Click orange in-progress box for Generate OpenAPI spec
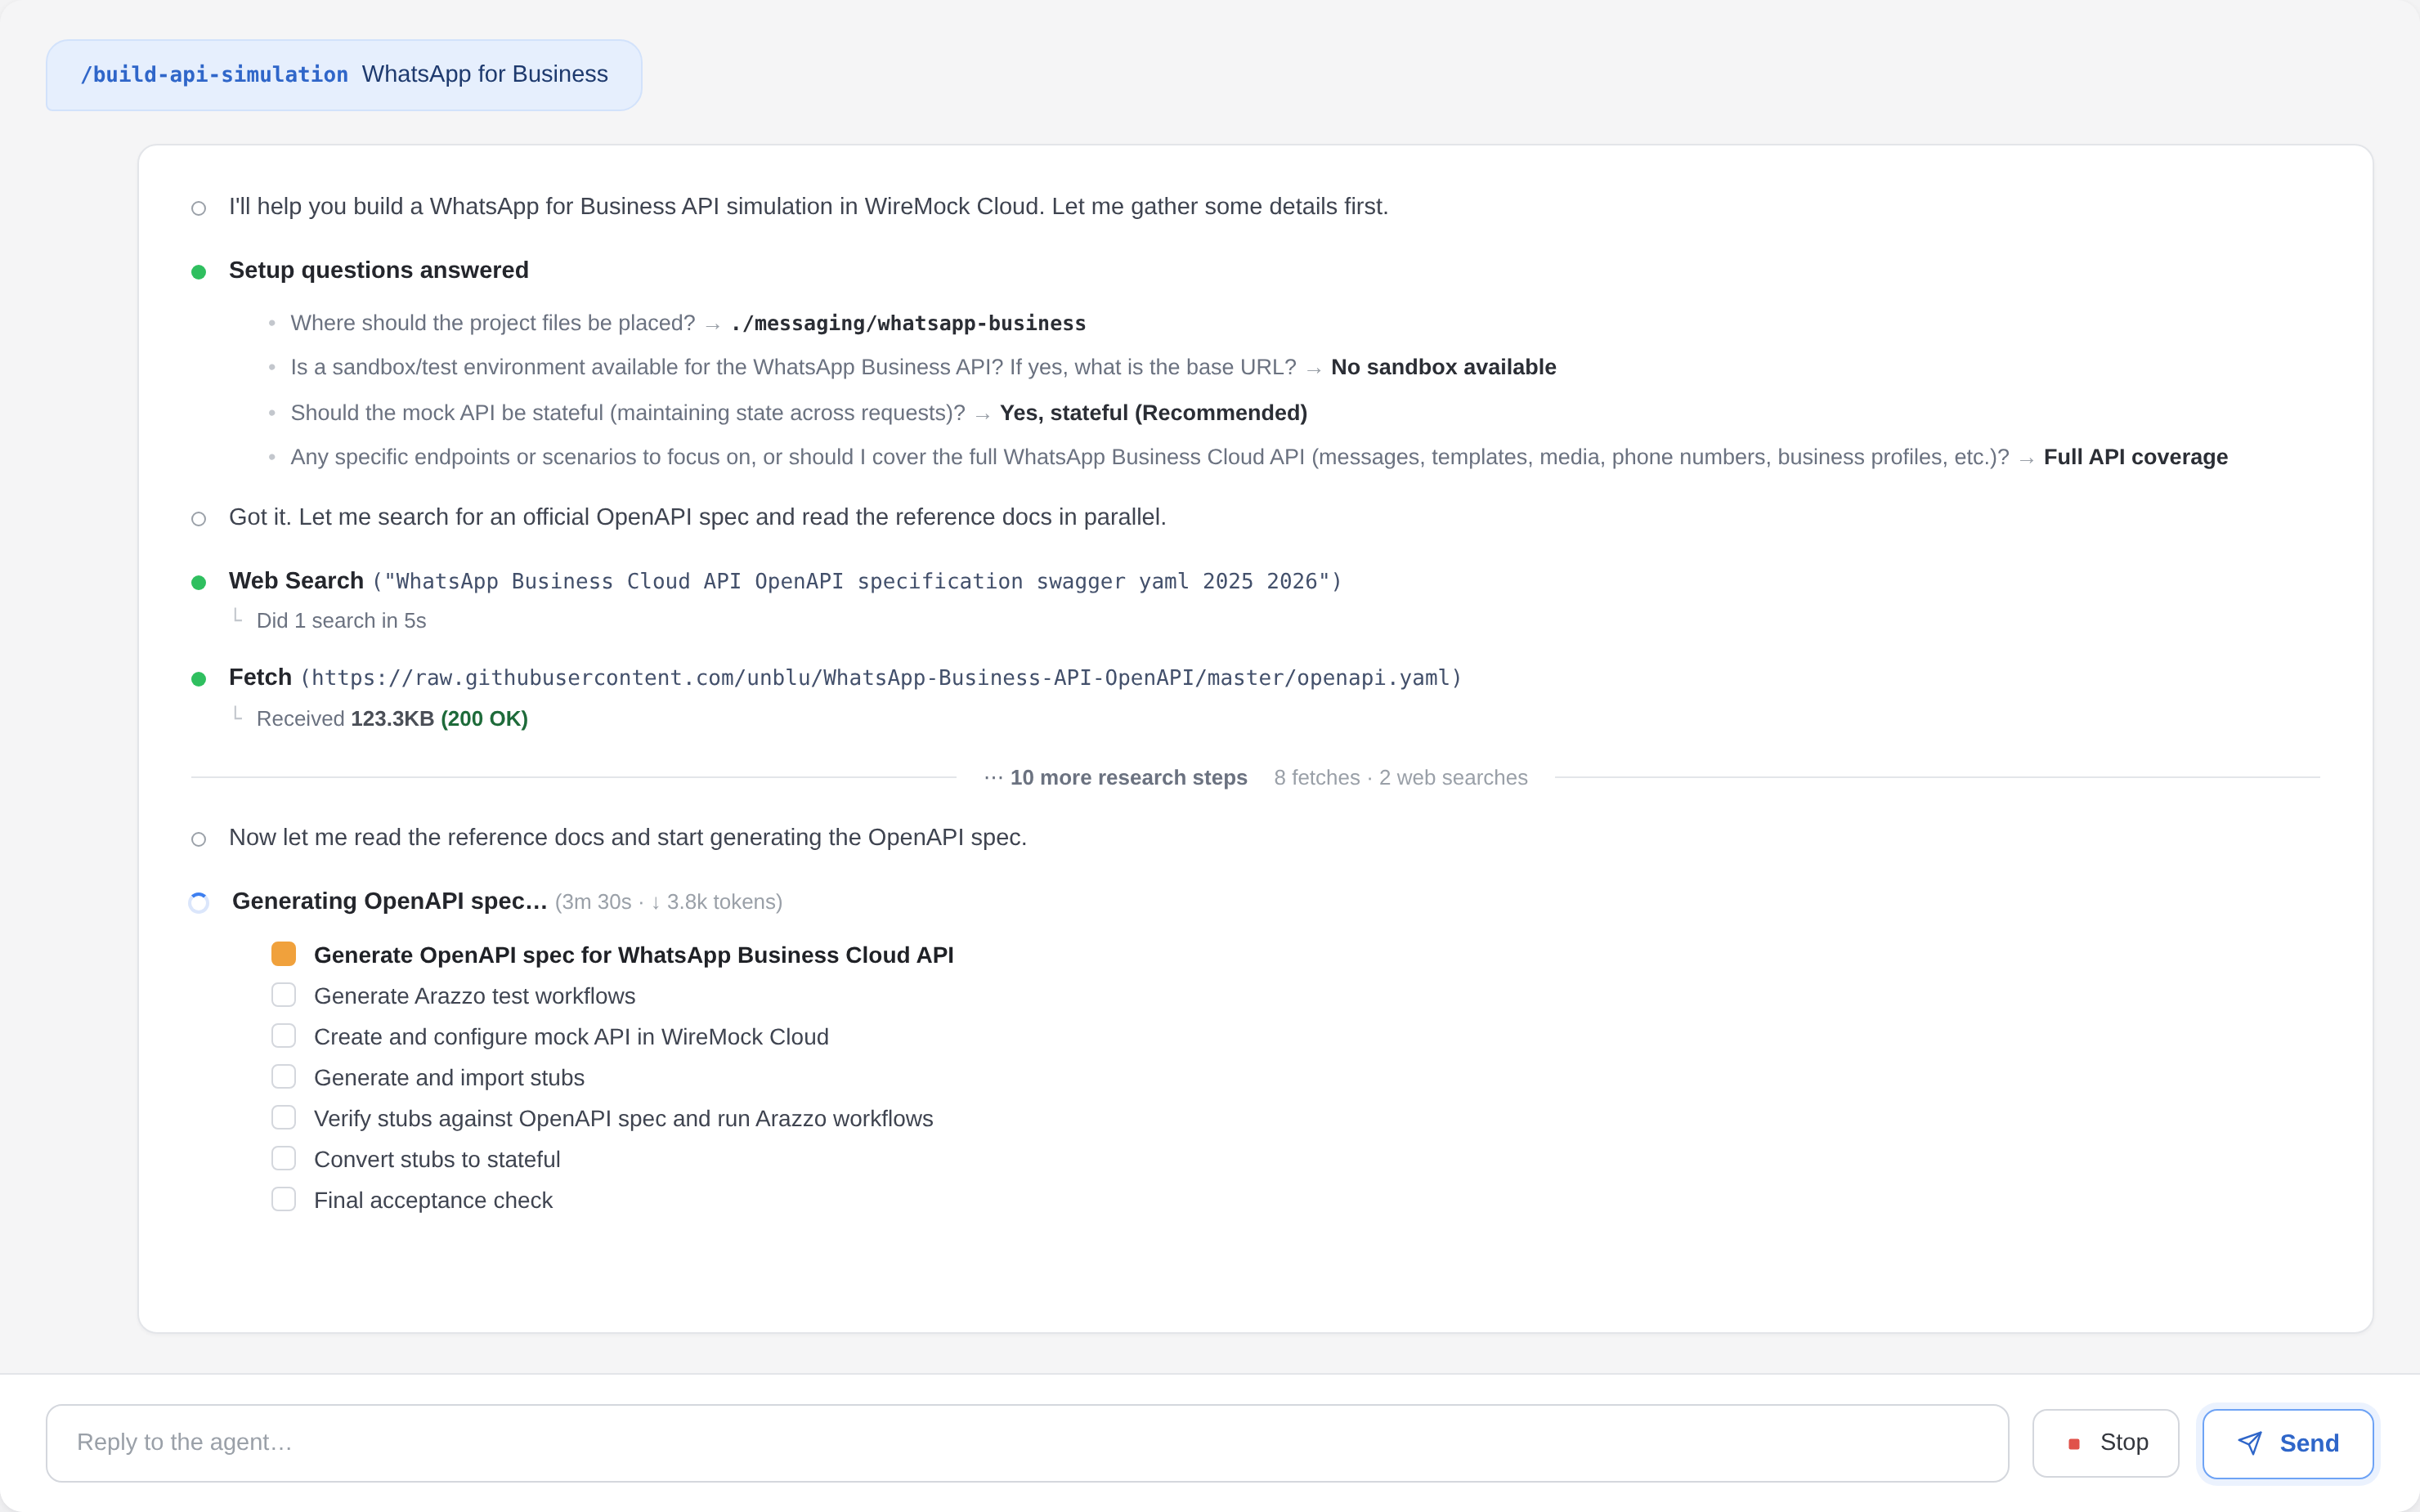This screenshot has height=1512, width=2420. (x=284, y=954)
